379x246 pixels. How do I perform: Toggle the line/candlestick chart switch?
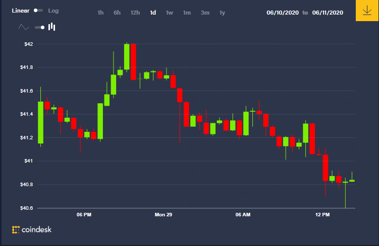40,27
